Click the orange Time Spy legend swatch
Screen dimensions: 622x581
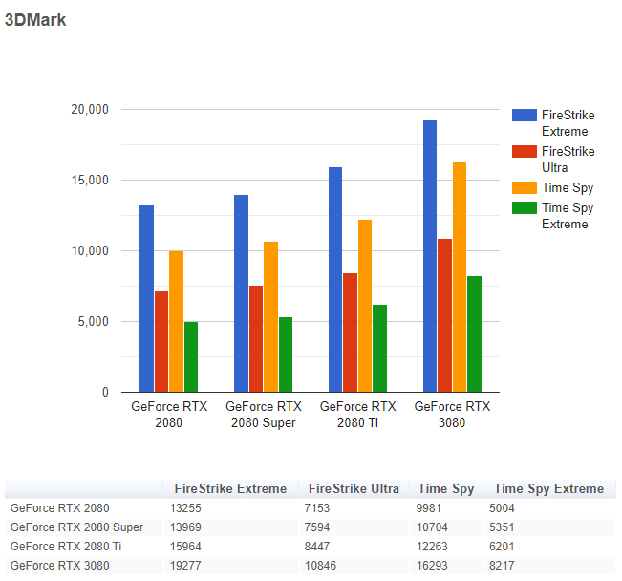coord(524,187)
